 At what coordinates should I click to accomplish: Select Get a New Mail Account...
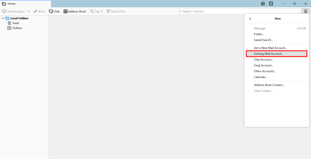[277, 48]
